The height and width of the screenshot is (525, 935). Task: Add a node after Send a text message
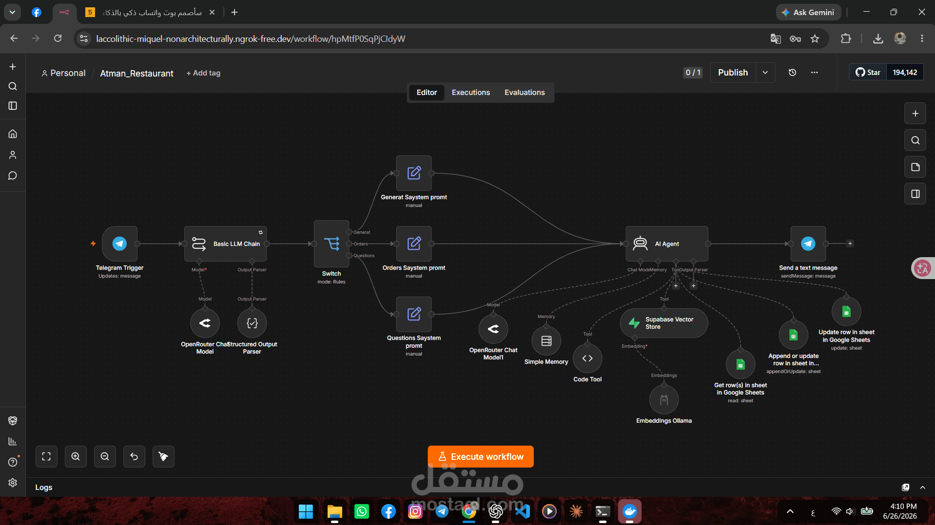(x=850, y=244)
